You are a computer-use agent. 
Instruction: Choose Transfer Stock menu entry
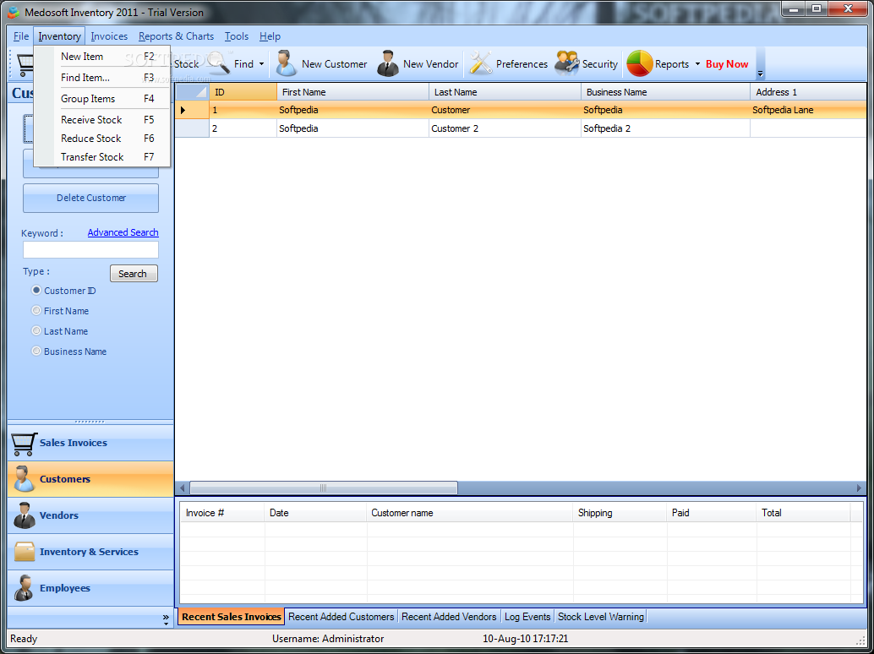pyautogui.click(x=102, y=157)
